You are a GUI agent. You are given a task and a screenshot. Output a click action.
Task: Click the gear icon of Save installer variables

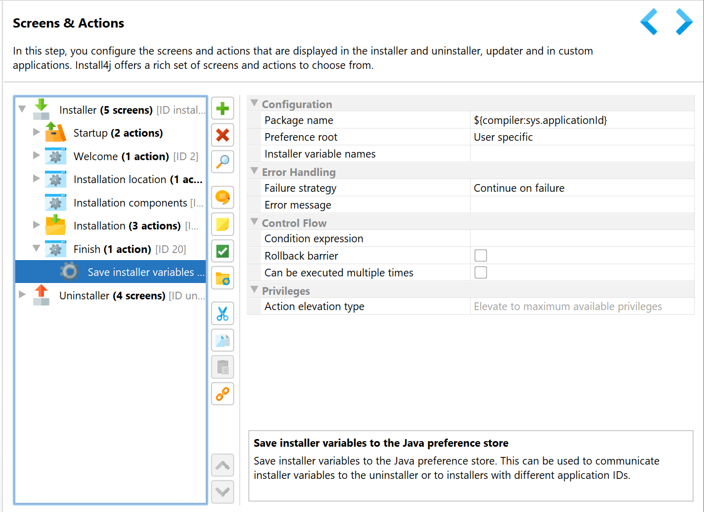point(69,272)
